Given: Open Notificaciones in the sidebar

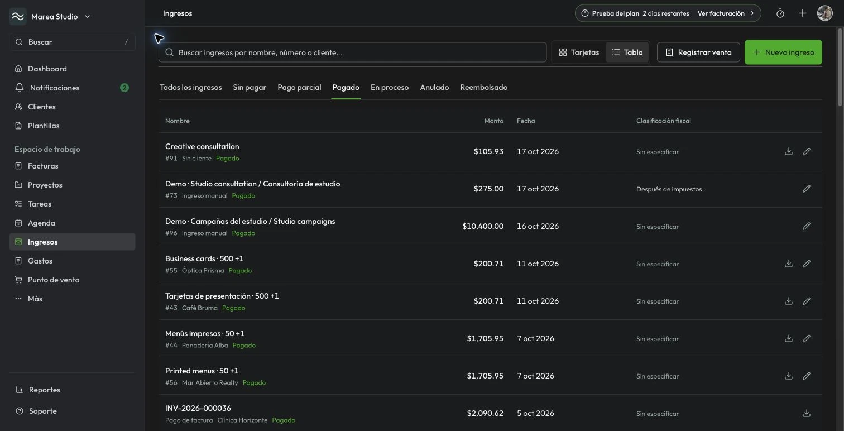Looking at the screenshot, I should point(72,88).
